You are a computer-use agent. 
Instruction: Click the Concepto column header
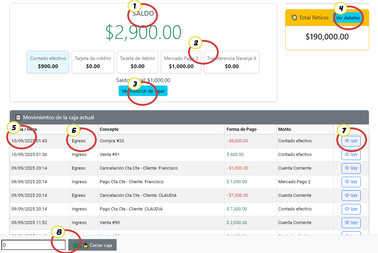pos(109,129)
